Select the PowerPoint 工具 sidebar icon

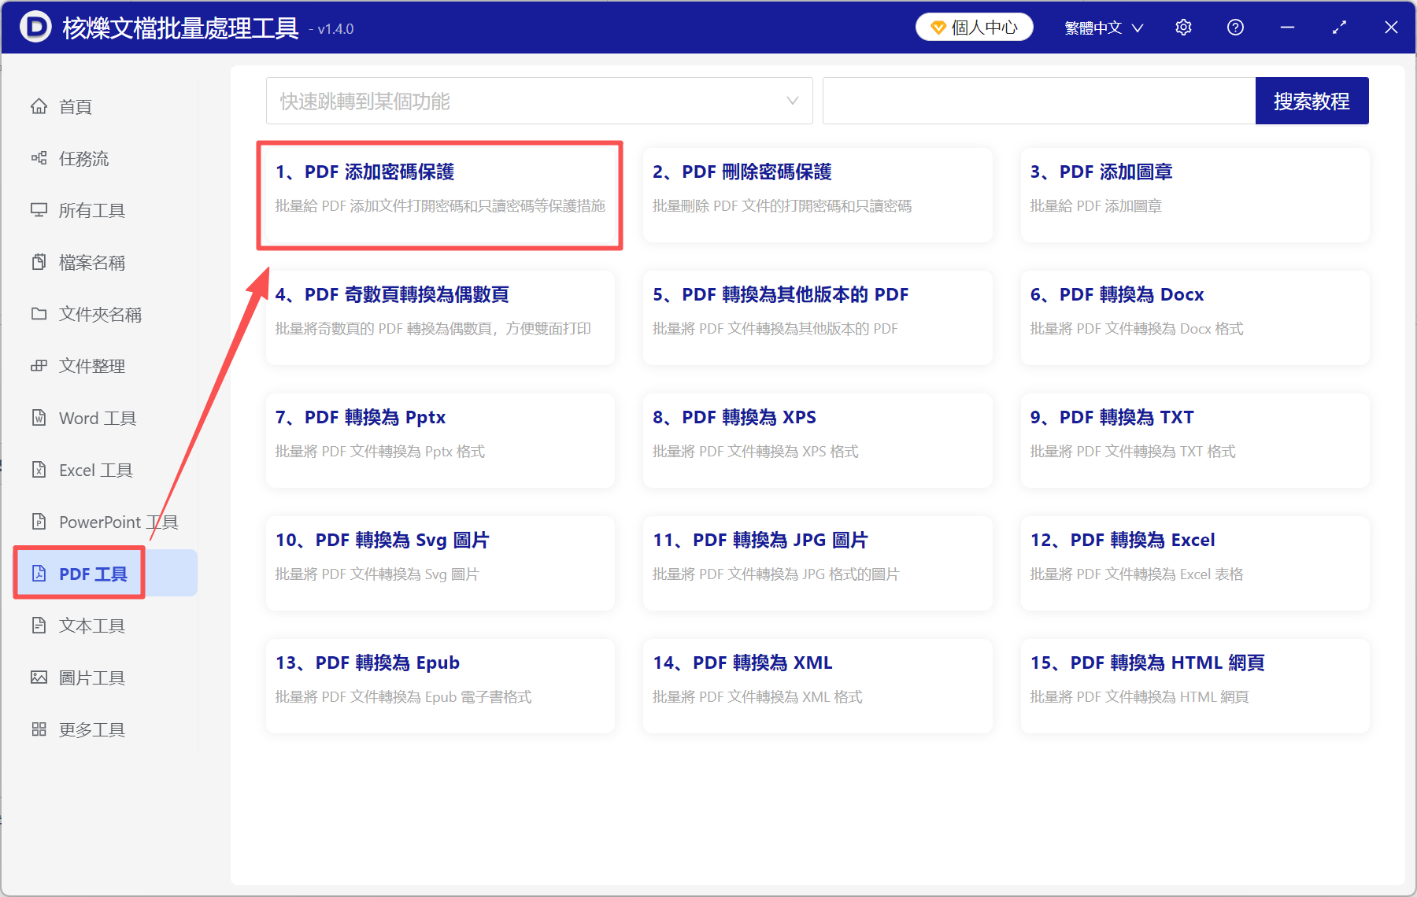pos(39,522)
